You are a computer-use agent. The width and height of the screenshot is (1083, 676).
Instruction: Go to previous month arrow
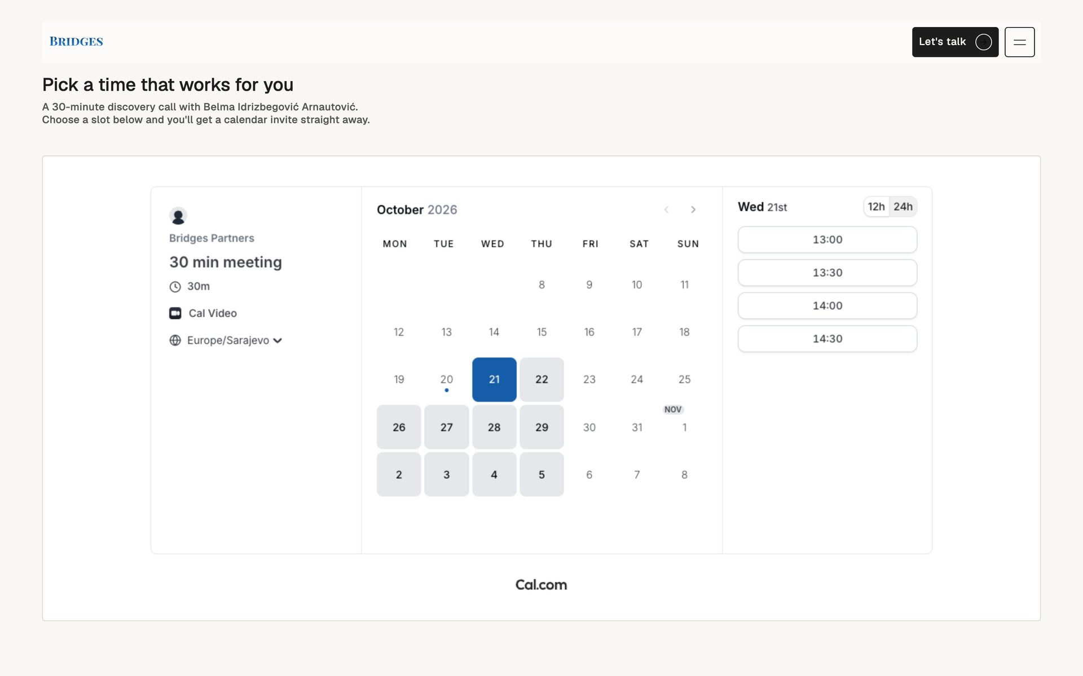[x=666, y=210]
